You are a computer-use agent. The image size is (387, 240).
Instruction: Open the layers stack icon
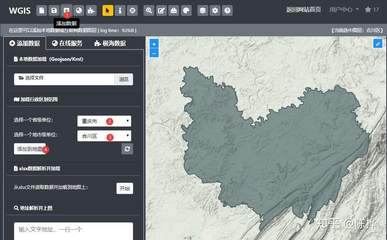(x=202, y=10)
